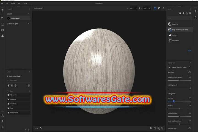This screenshot has width=198, height=132.
Task: Click the Delighting Intensity slider
Action: [179, 88]
